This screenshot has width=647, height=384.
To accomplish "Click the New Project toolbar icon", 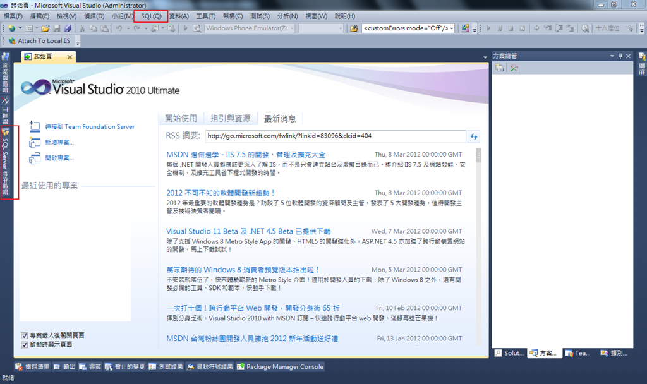I will 11,28.
